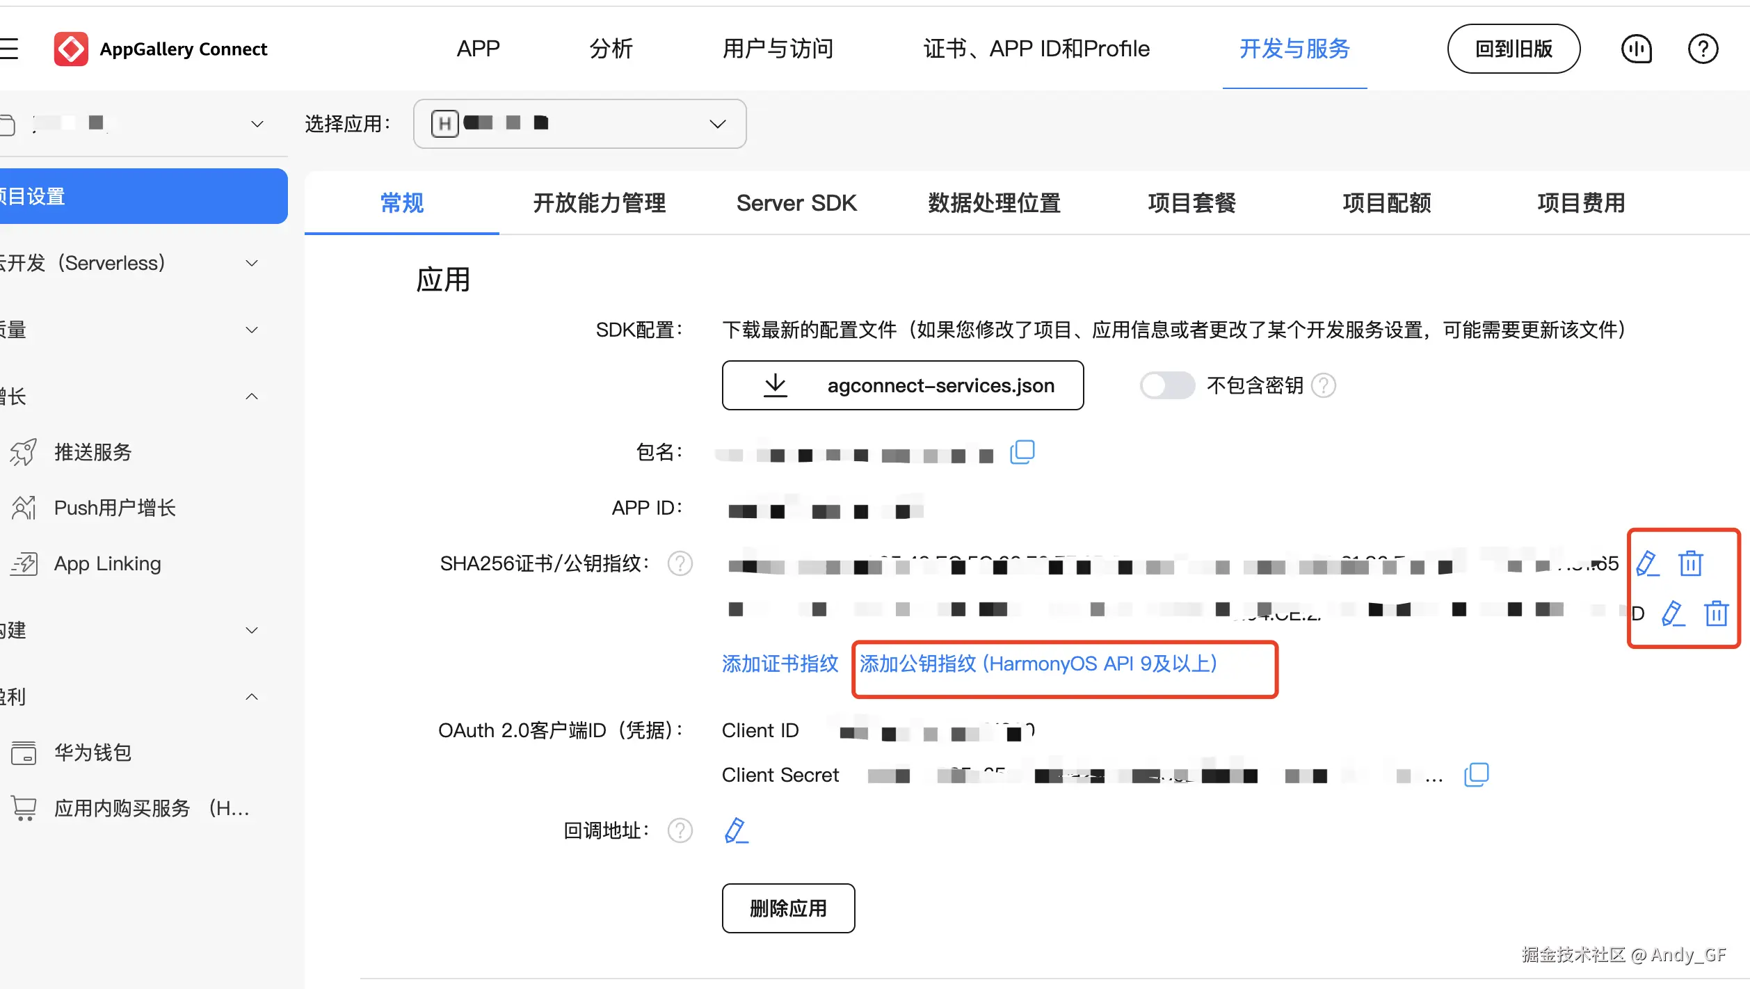This screenshot has height=989, width=1750.
Task: Click the help question mark in header
Action: tap(1703, 49)
